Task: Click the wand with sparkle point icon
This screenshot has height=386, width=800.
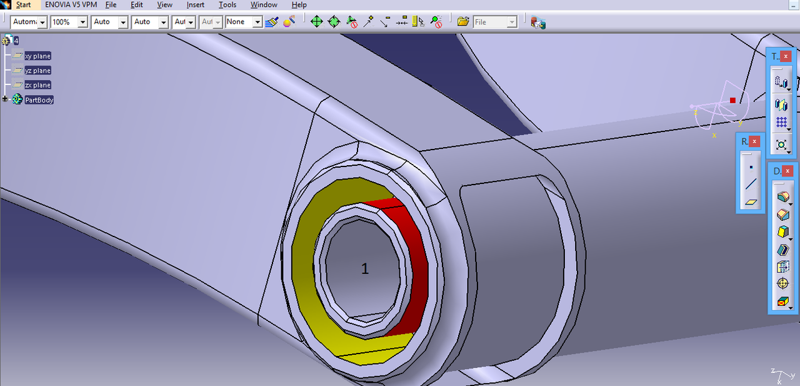Action: click(x=369, y=22)
